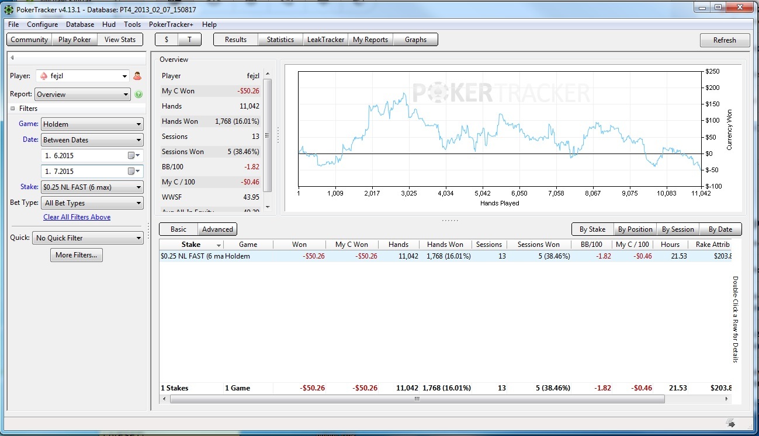Open the Configure menu
This screenshot has width=759, height=436.
(x=42, y=25)
